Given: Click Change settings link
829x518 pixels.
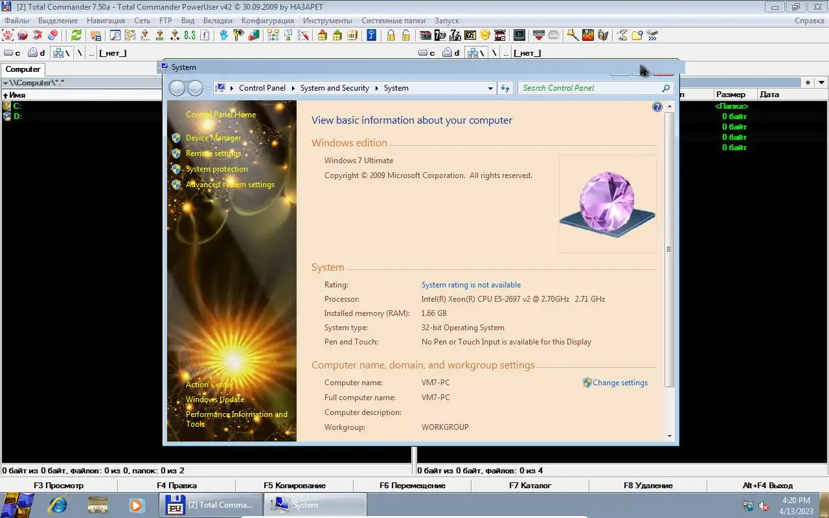Looking at the screenshot, I should pyautogui.click(x=620, y=383).
